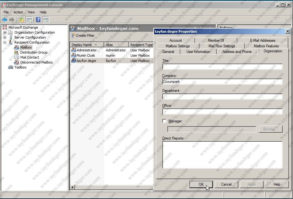The image size is (293, 199).
Task: Select the Disconnected Mailbox tree label
Action: point(37,62)
